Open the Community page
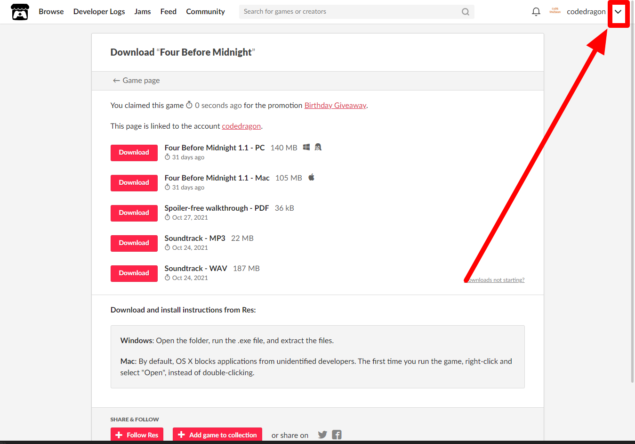 (x=205, y=12)
